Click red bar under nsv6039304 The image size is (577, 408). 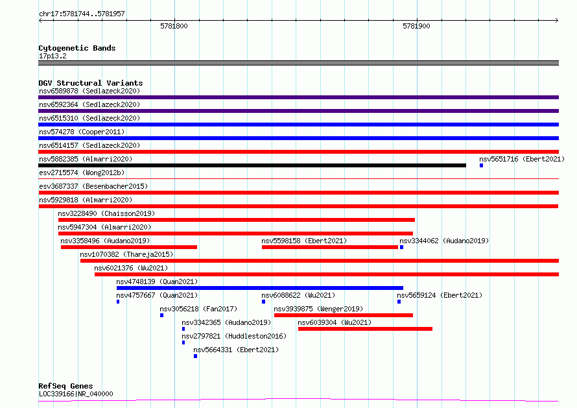[366, 329]
